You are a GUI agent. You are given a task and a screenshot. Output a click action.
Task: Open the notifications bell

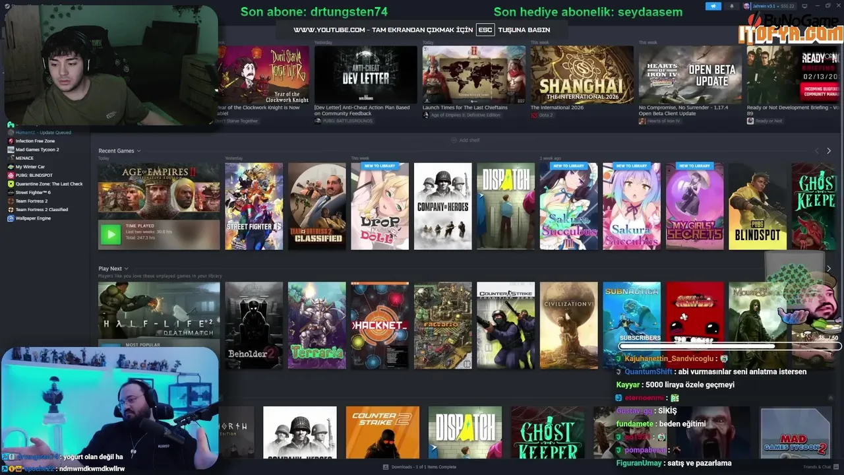click(x=731, y=6)
